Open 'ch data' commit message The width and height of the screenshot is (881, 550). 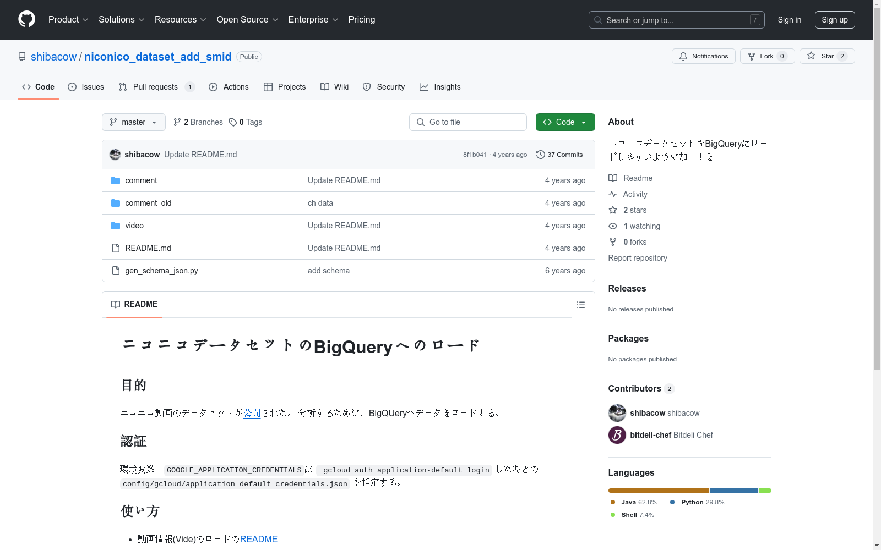[x=320, y=203]
